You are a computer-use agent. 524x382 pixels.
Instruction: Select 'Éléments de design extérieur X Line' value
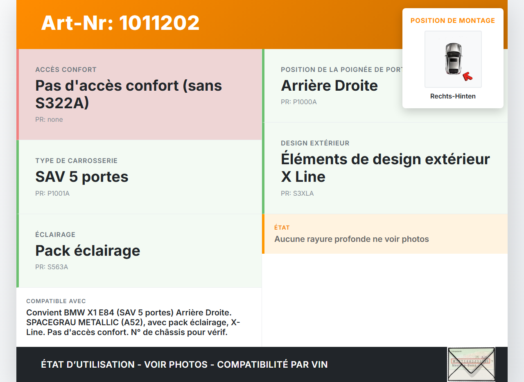click(385, 168)
